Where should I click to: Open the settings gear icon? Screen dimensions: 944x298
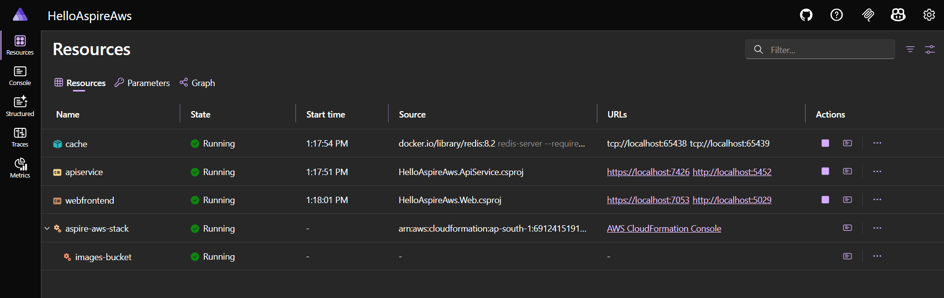click(x=929, y=15)
